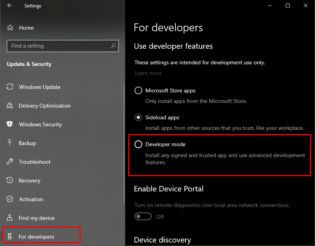This screenshot has width=315, height=246.
Task: Select the Sideload apps option
Action: click(x=138, y=117)
